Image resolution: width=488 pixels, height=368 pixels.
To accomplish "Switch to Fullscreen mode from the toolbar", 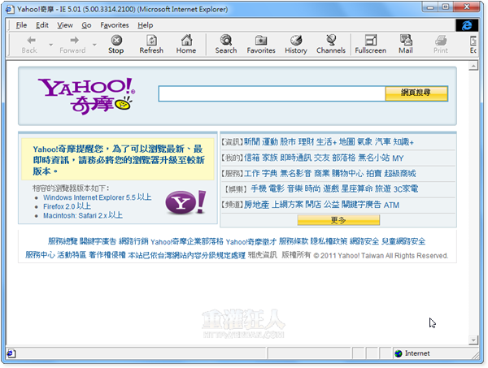I will click(370, 45).
